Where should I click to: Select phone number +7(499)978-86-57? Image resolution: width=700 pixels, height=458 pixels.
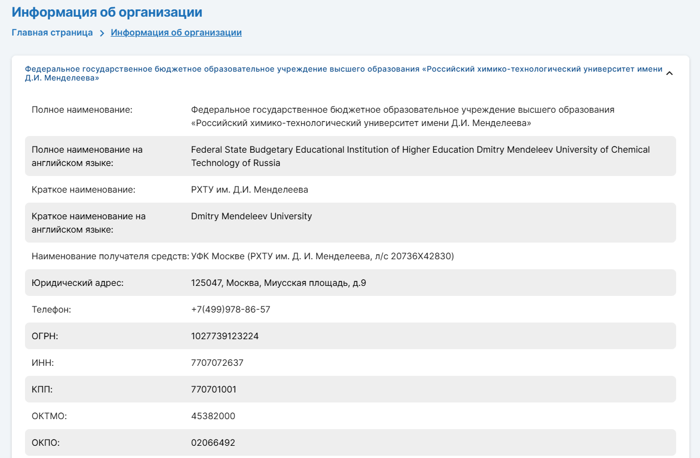[231, 310]
